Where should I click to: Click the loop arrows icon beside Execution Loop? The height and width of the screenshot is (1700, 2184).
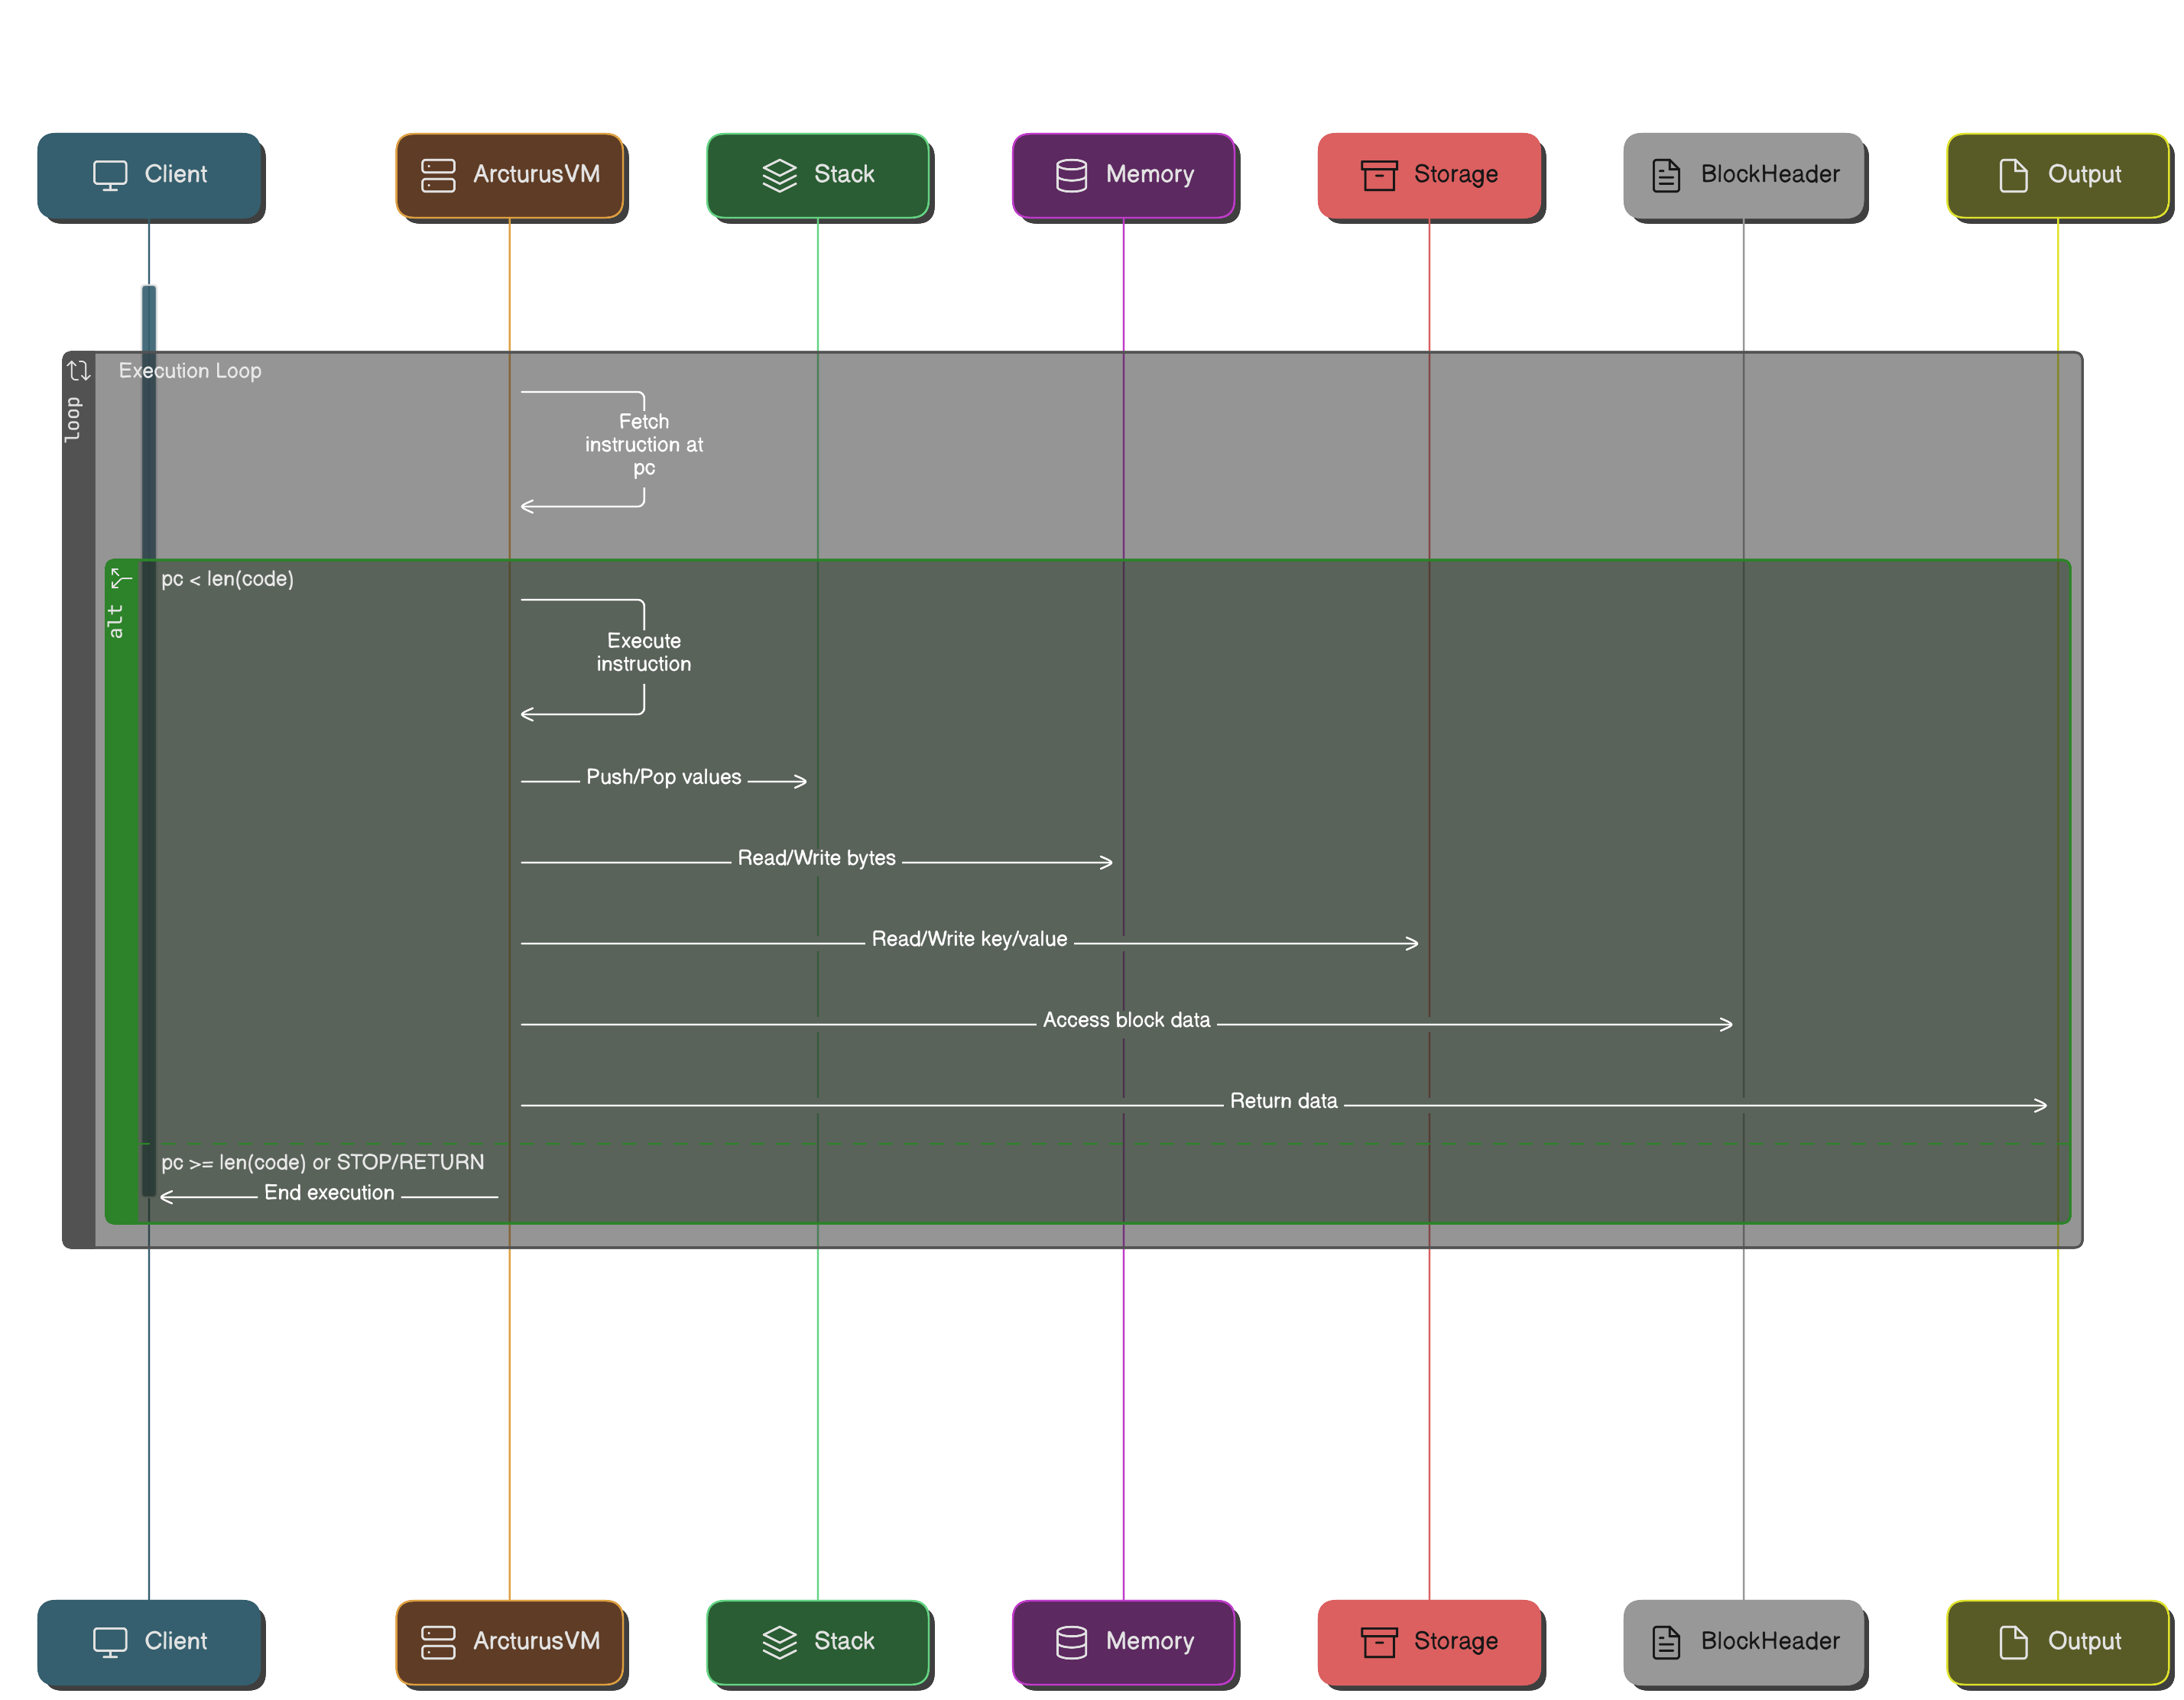tap(79, 371)
